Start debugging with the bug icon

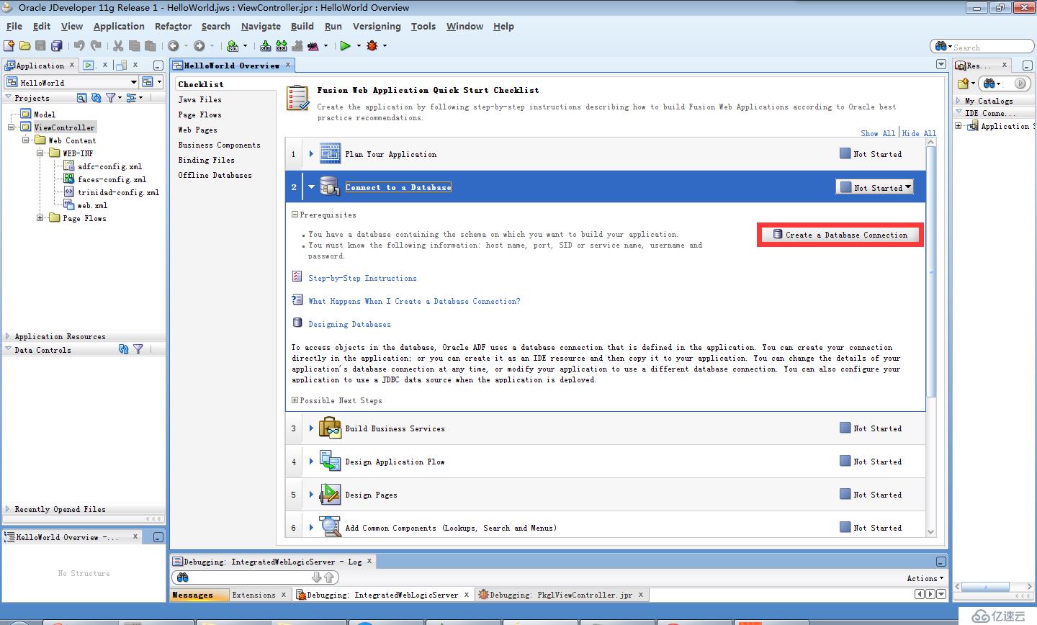tap(372, 45)
